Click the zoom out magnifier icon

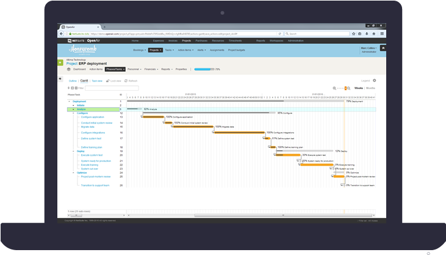point(334,88)
